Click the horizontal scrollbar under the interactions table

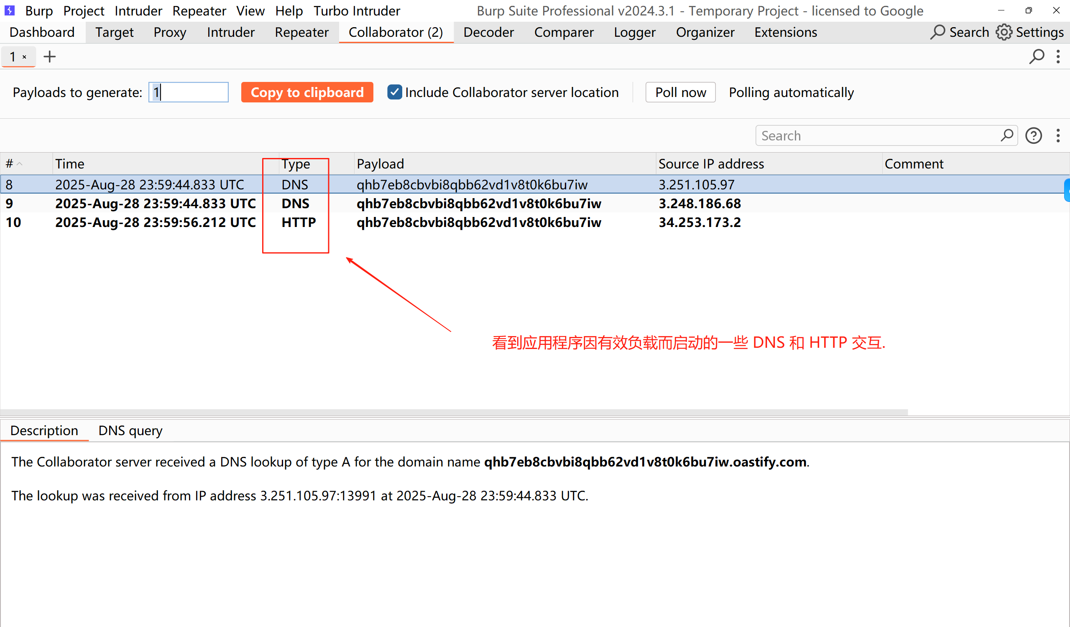coord(454,412)
